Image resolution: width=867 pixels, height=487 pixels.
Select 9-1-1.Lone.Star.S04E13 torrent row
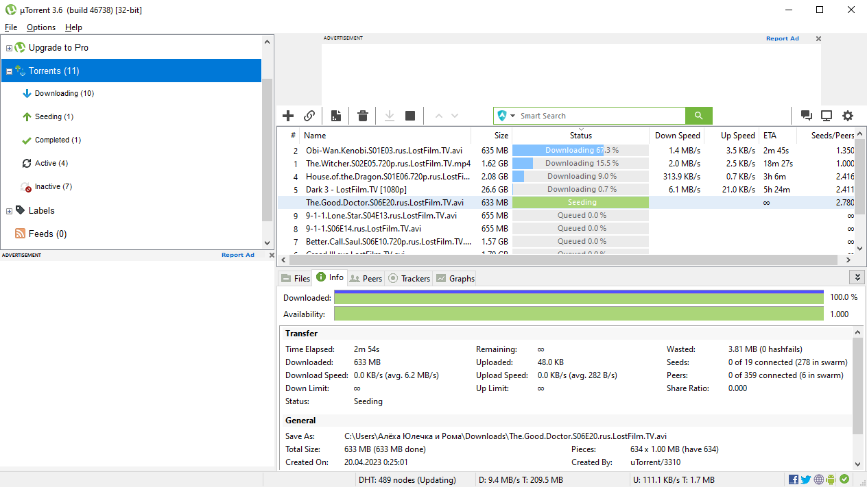coord(567,215)
